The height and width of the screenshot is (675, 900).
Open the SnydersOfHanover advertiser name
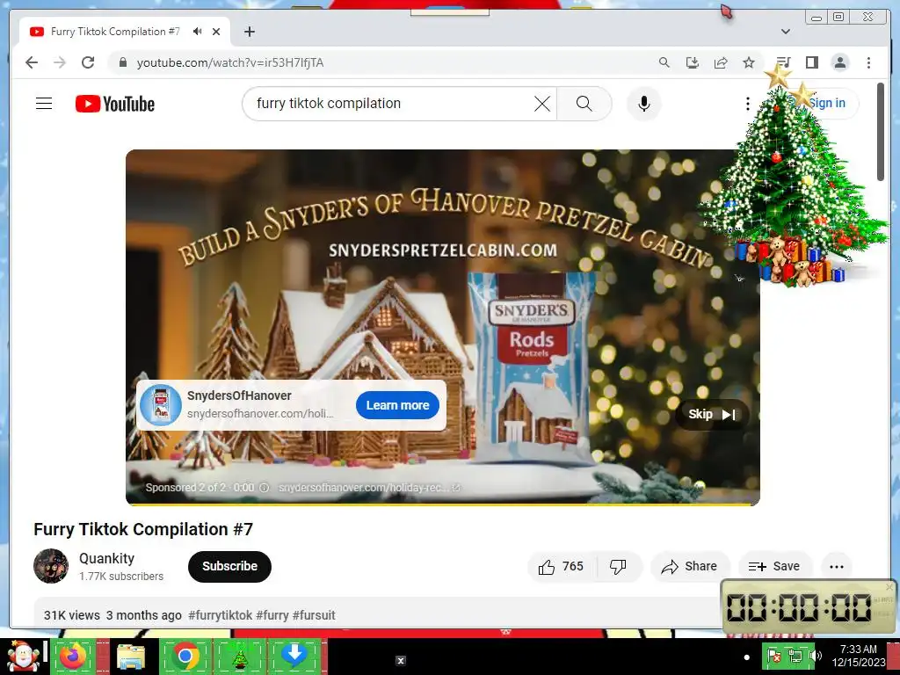click(x=239, y=396)
